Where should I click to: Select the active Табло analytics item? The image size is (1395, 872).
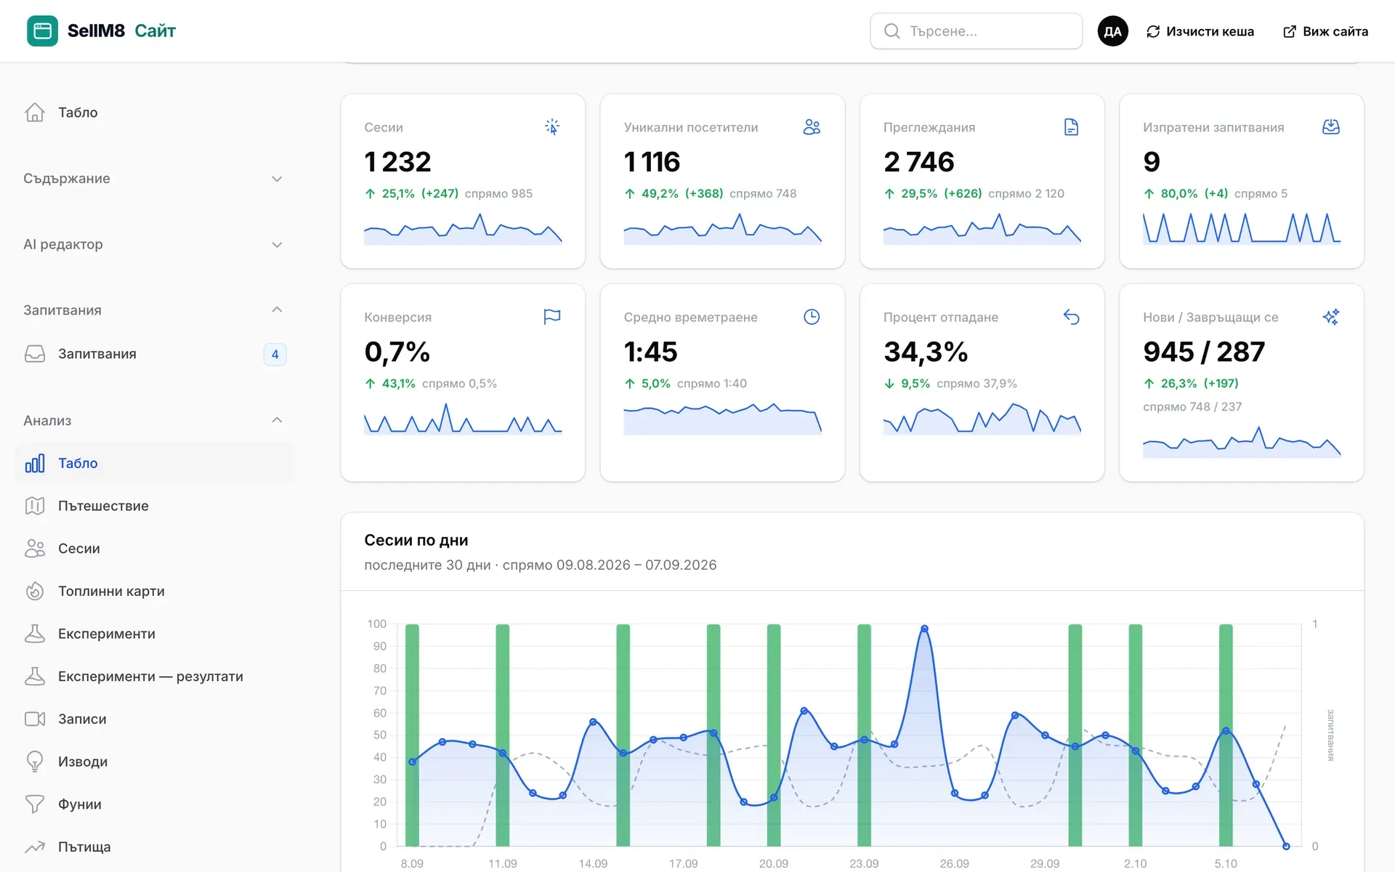coord(154,463)
